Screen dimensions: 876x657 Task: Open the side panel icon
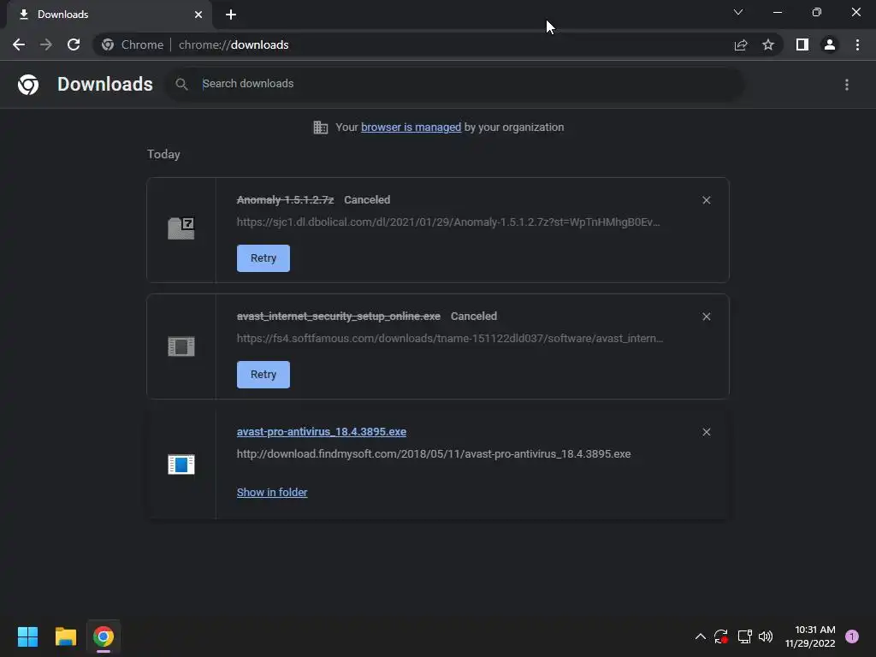pos(802,44)
